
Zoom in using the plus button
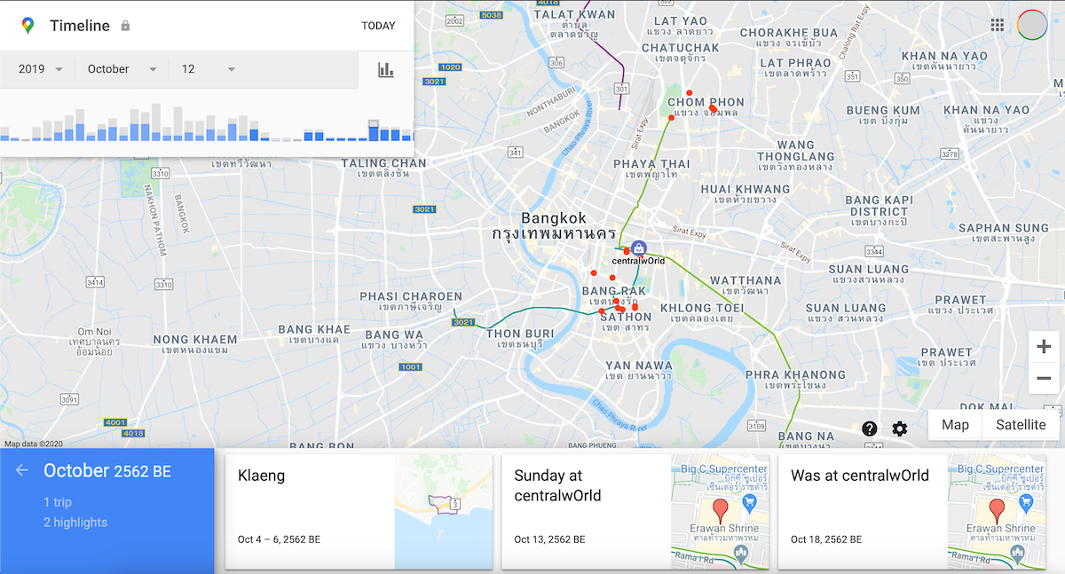click(x=1044, y=346)
